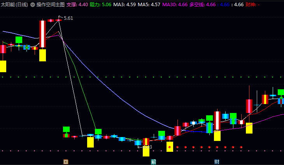
Task: Click the 多空线 label in header
Action: pyautogui.click(x=197, y=5)
